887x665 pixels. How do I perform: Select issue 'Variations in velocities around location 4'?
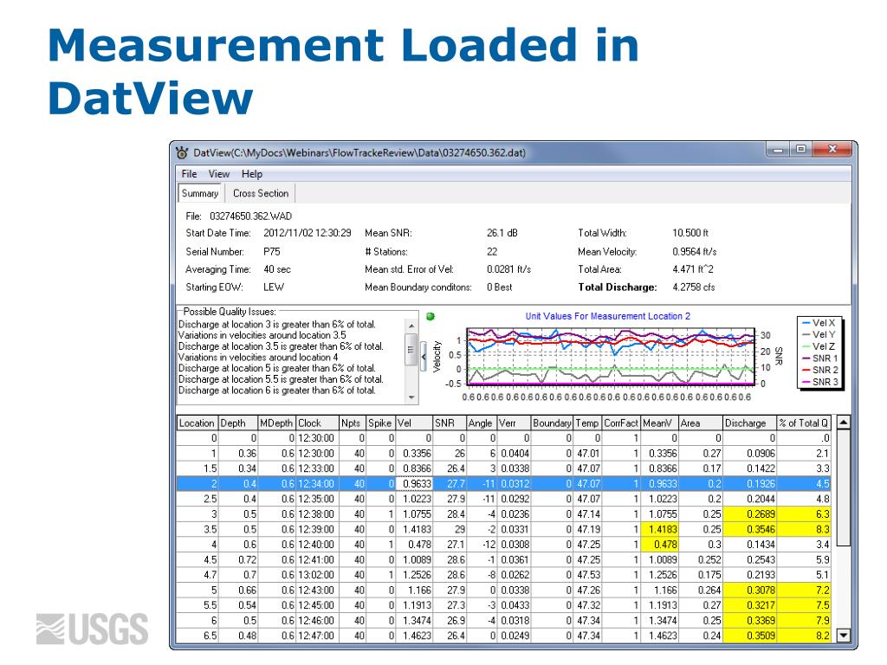[258, 358]
